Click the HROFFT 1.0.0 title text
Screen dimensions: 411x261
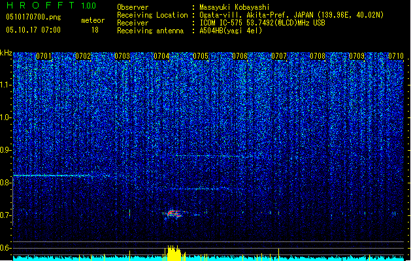click(51, 5)
